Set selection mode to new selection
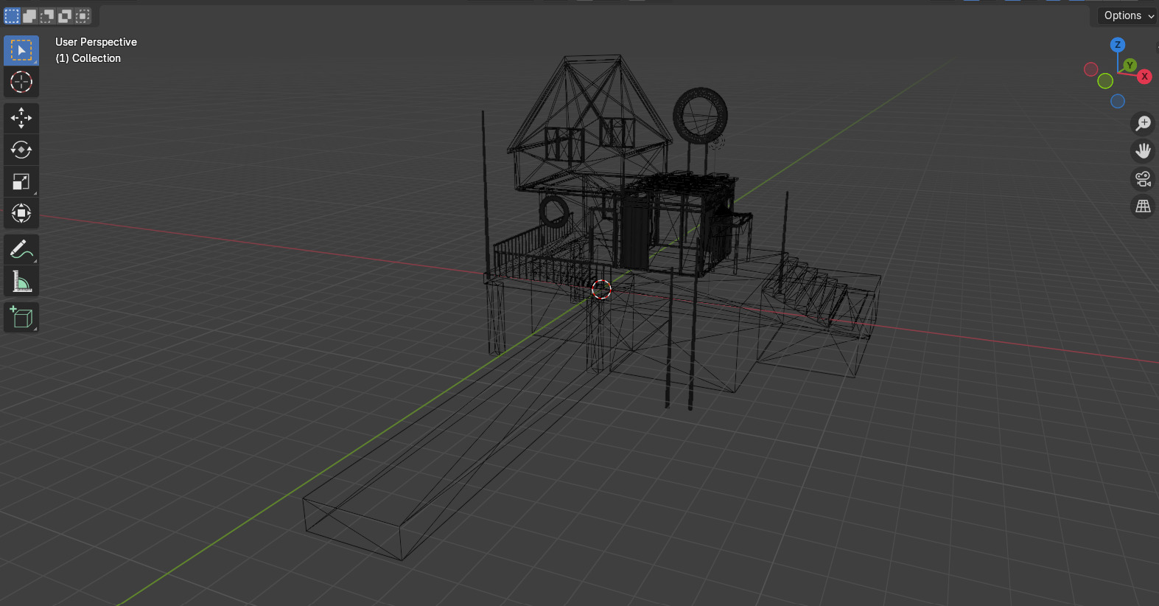Image resolution: width=1159 pixels, height=606 pixels. click(x=12, y=15)
